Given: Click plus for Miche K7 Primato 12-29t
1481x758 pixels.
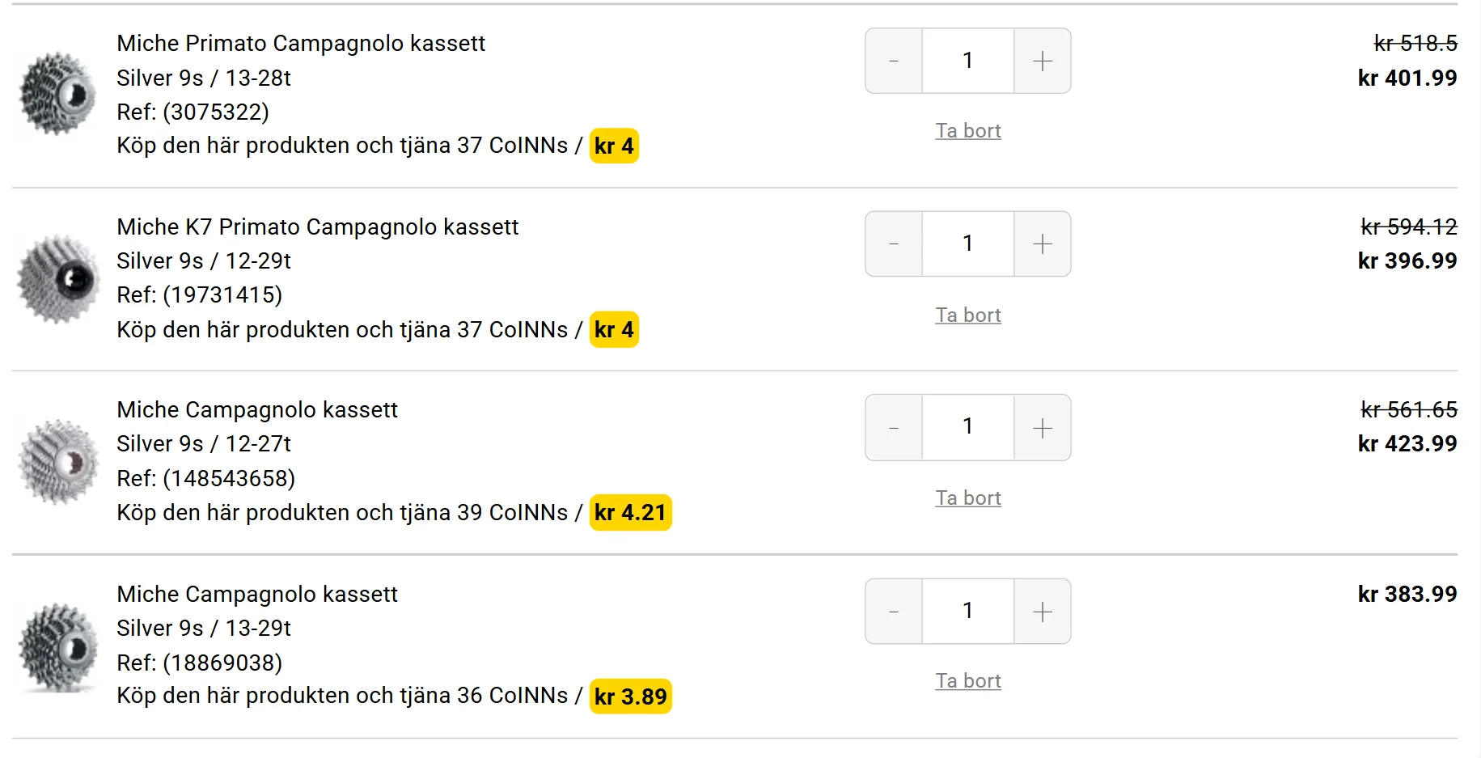Looking at the screenshot, I should [x=1043, y=243].
